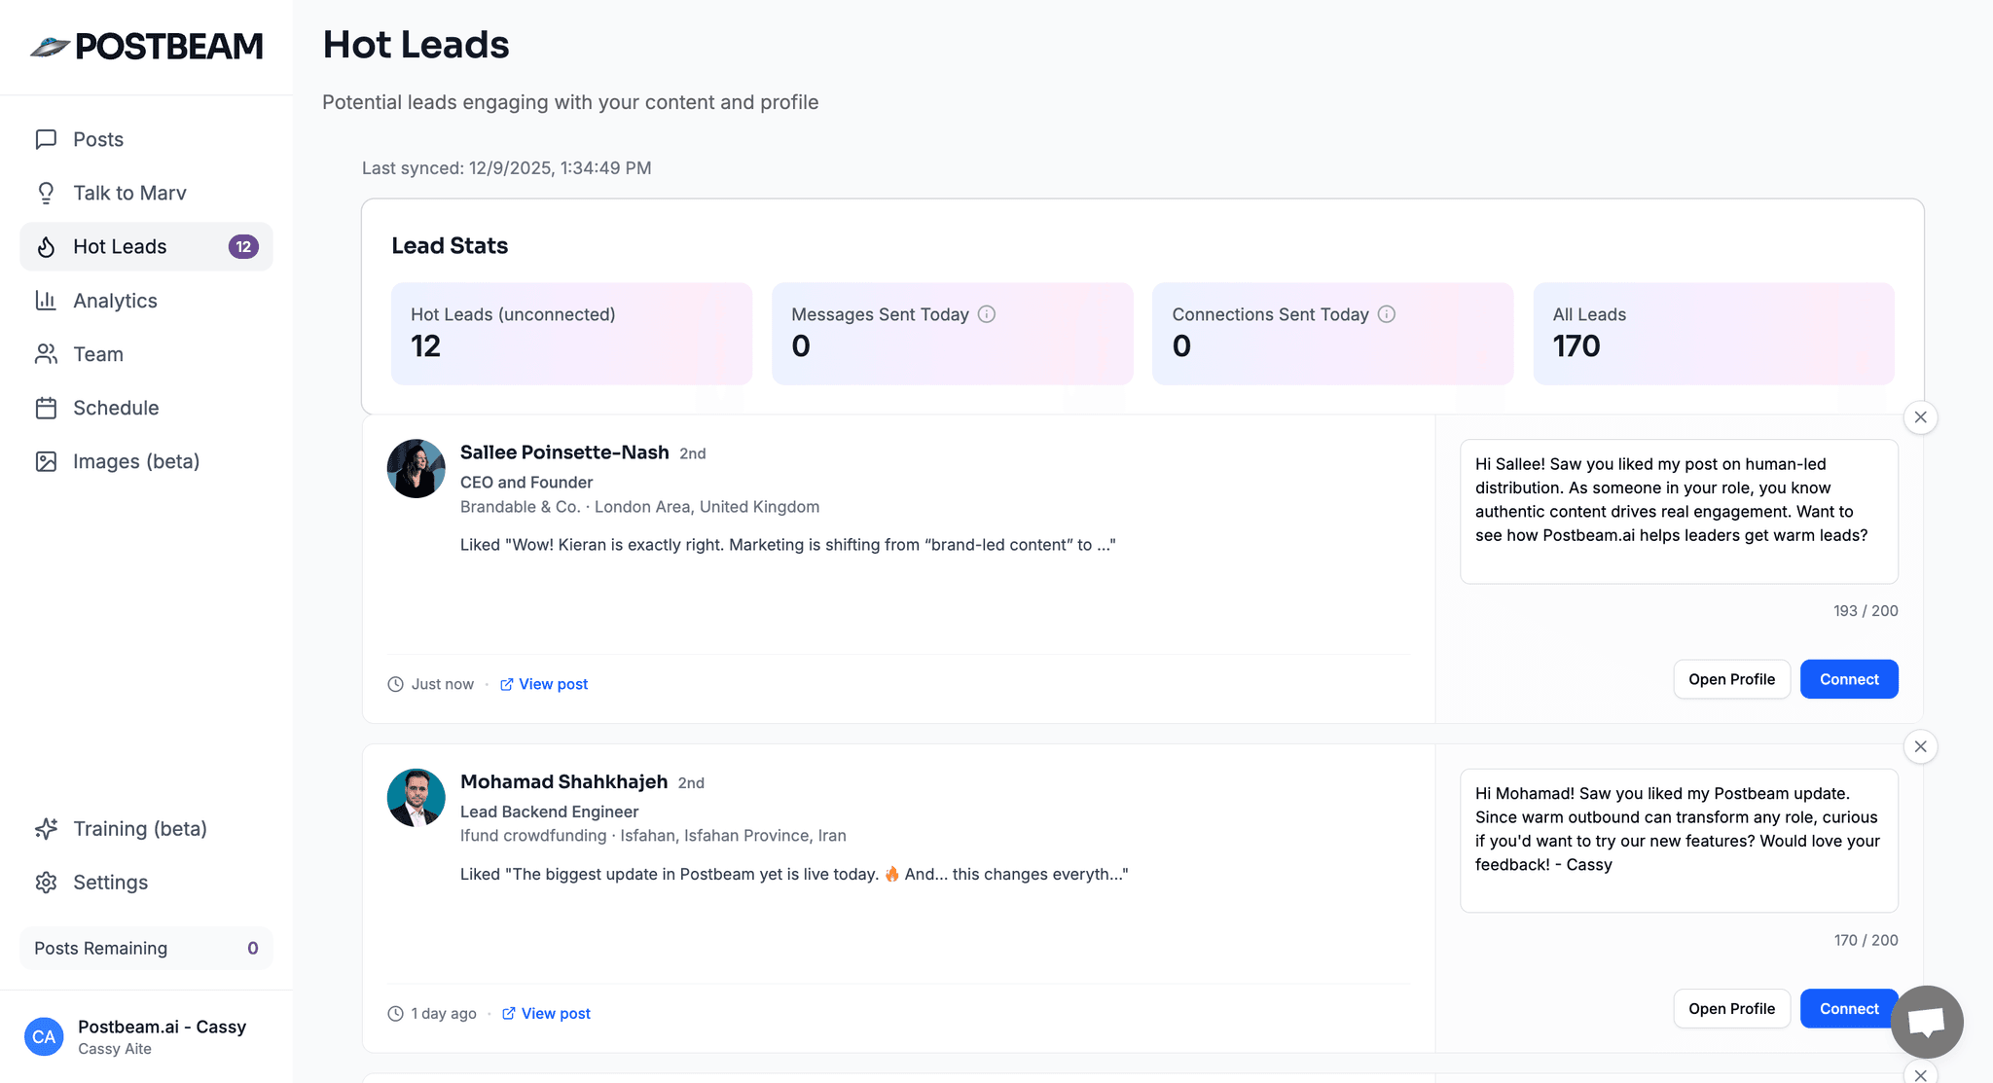1993x1083 pixels.
Task: Open View post link for Sallee's like
Action: 553,684
